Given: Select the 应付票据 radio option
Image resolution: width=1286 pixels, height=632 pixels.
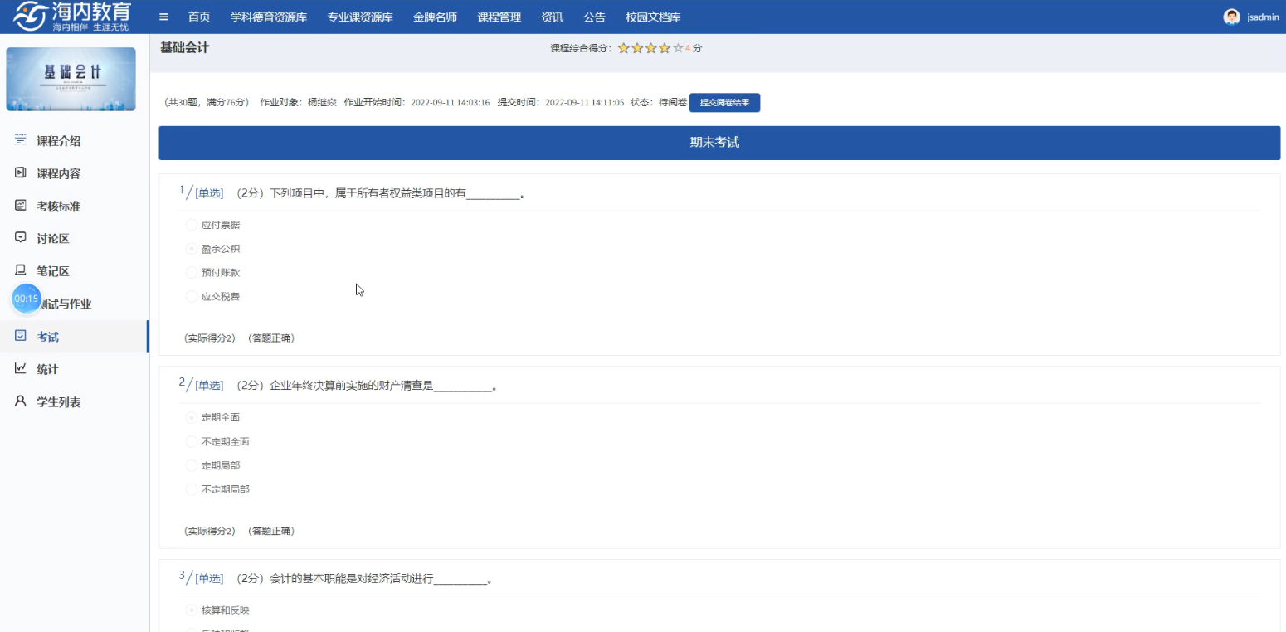Looking at the screenshot, I should pos(192,225).
